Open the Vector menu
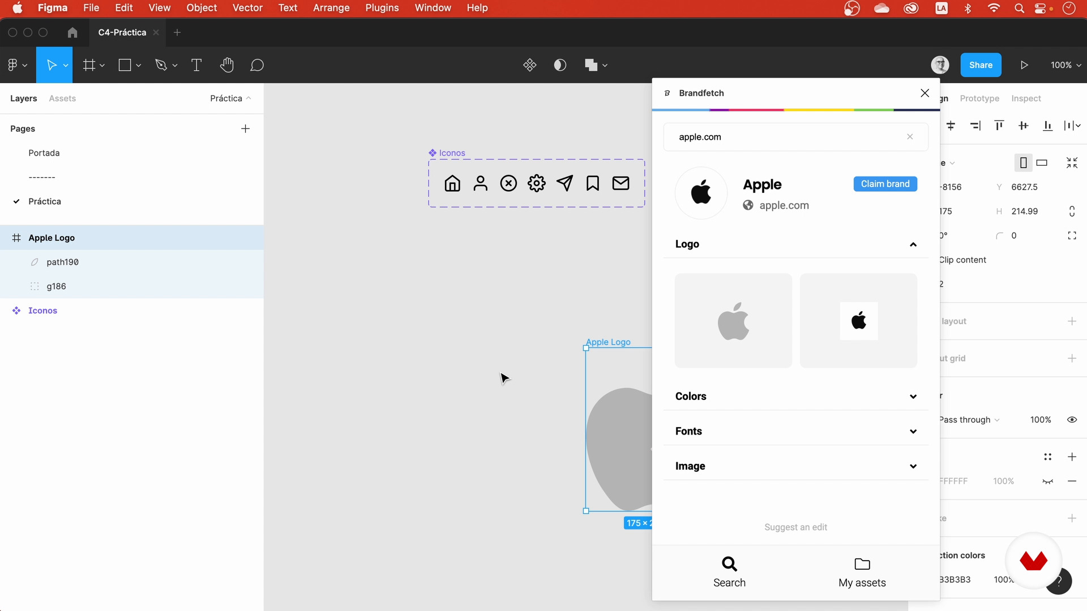Image resolution: width=1087 pixels, height=611 pixels. click(x=247, y=8)
